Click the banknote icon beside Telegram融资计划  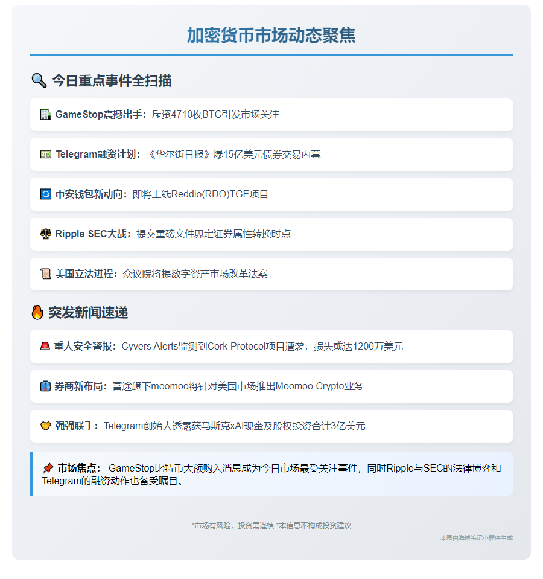tap(46, 155)
